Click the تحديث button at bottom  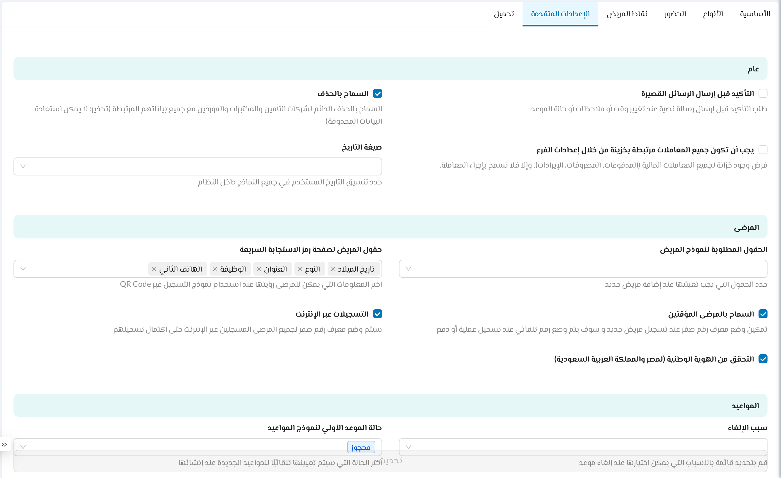point(390,461)
